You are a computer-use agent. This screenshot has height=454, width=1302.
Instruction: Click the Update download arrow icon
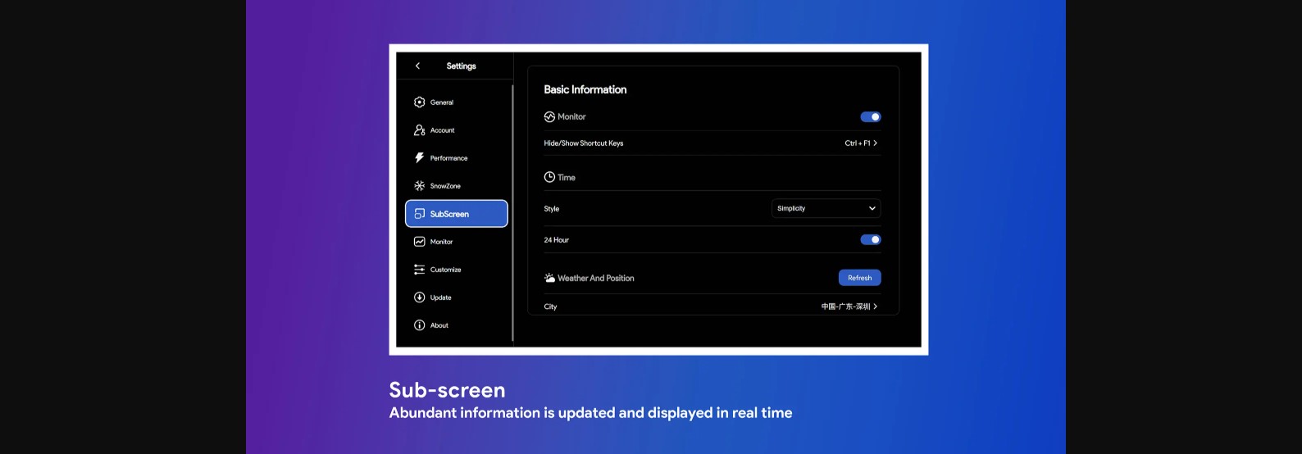(x=420, y=297)
